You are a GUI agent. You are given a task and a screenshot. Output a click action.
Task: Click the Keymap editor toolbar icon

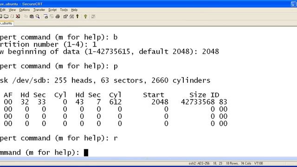(x=71, y=17)
